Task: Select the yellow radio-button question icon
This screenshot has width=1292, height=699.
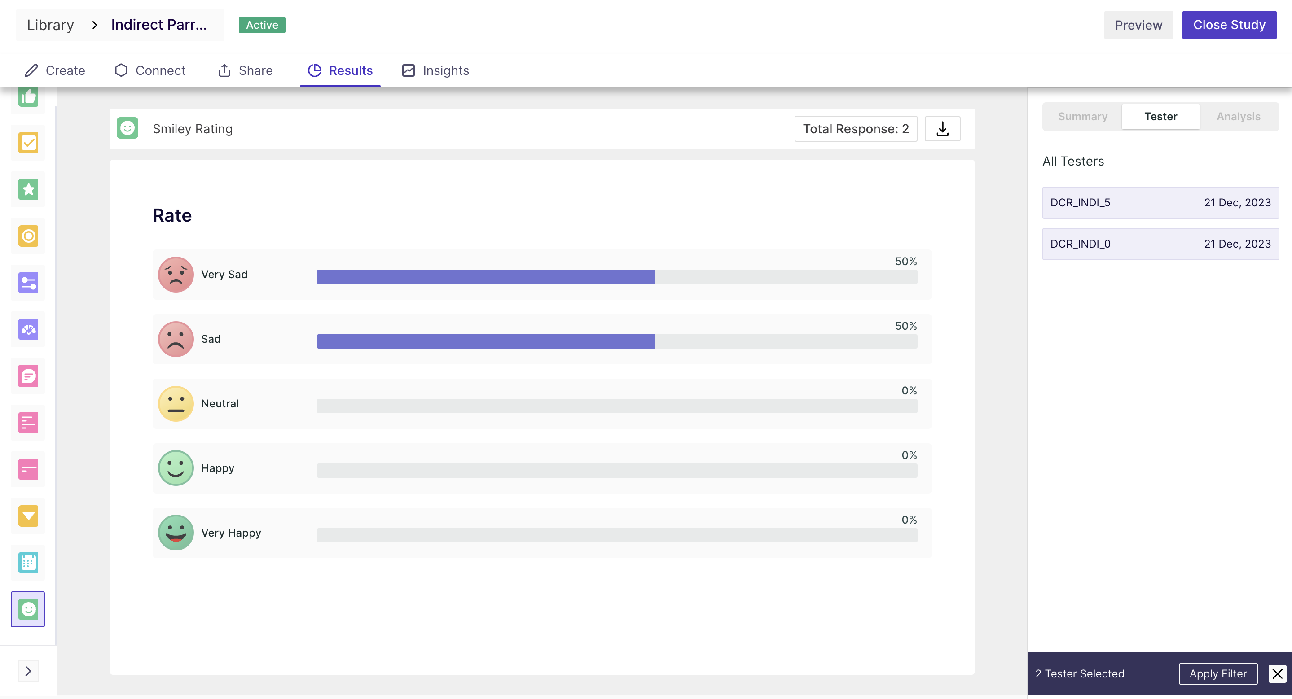Action: [x=28, y=236]
